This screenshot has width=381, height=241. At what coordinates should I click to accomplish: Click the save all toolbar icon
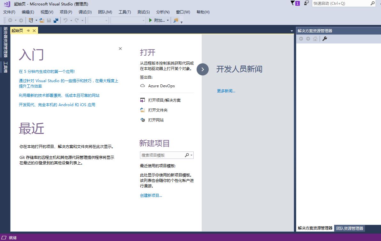[56, 20]
